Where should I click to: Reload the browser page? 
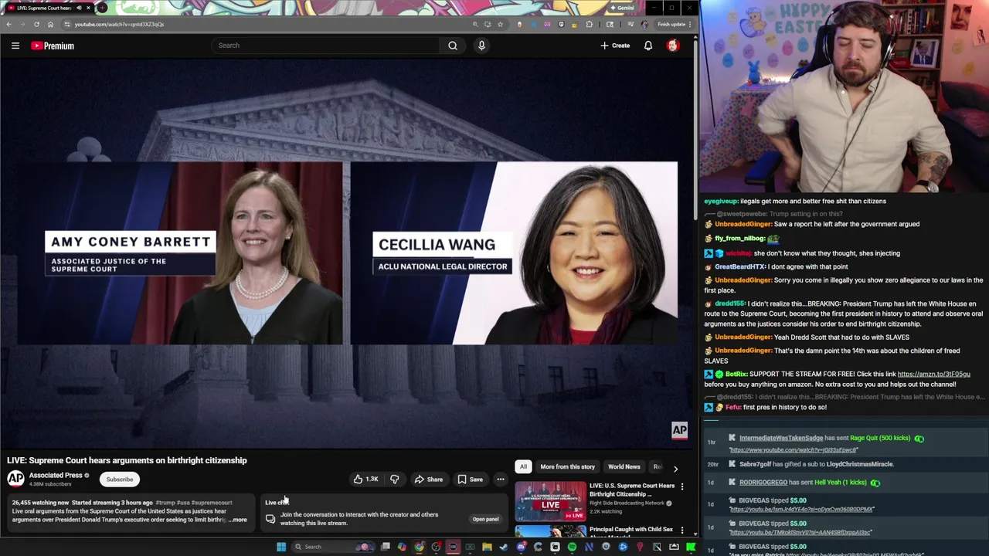(x=36, y=24)
